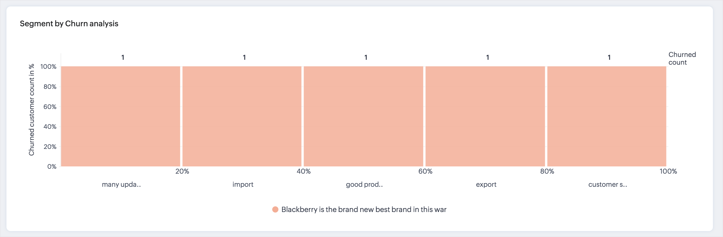723x237 pixels.
Task: Click the 'export' axis label
Action: pyautogui.click(x=486, y=185)
